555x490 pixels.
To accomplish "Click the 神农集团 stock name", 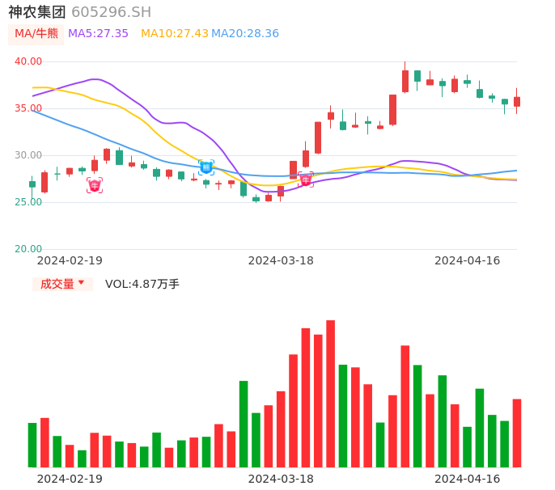I will (x=37, y=12).
